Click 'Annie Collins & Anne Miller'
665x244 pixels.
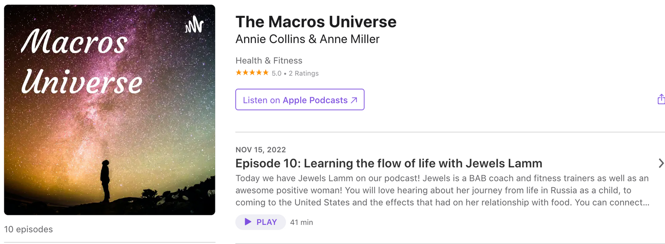coord(308,39)
